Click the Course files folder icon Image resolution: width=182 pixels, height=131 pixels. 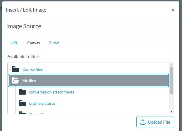pyautogui.click(x=16, y=69)
